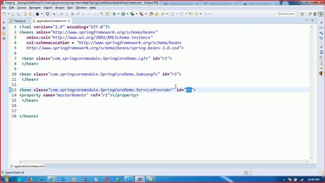Click the green Run button icon
325x183 pixels.
coord(123,14)
